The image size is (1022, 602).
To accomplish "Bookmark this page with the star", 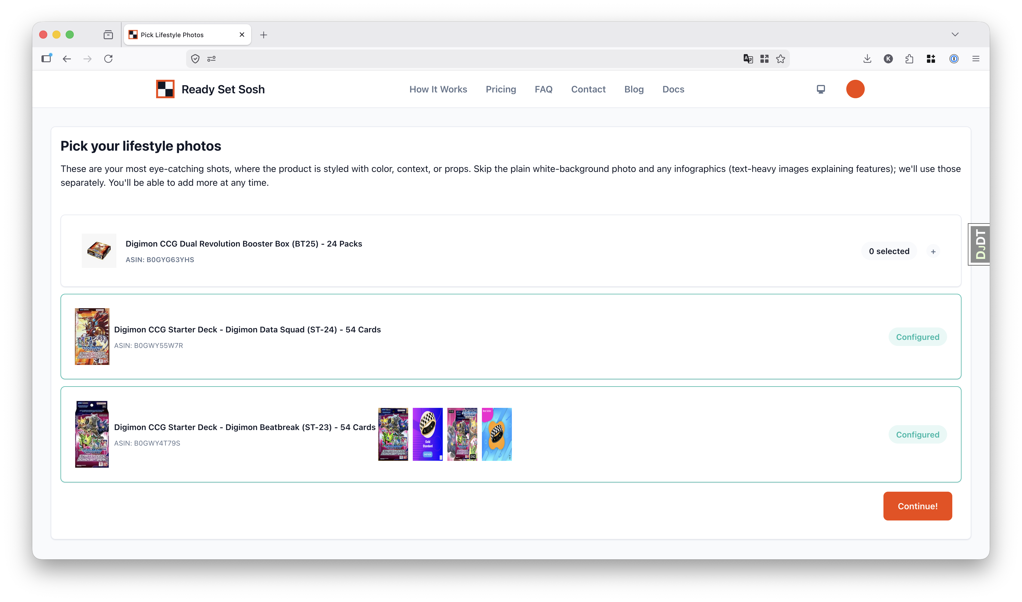I will pos(781,59).
